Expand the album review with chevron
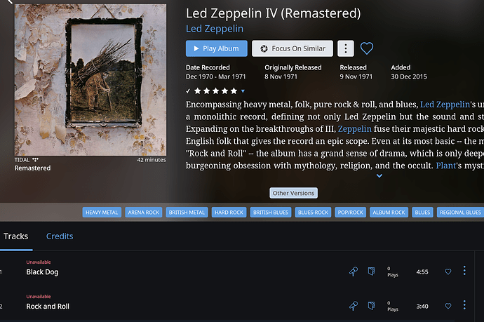The width and height of the screenshot is (484, 322). pos(379,175)
